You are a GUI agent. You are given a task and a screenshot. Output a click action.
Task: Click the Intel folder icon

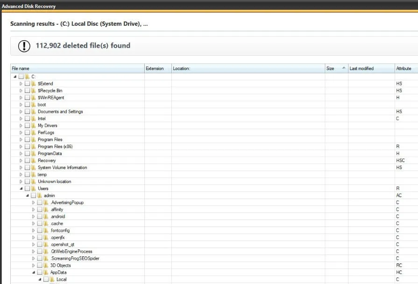tap(34, 119)
